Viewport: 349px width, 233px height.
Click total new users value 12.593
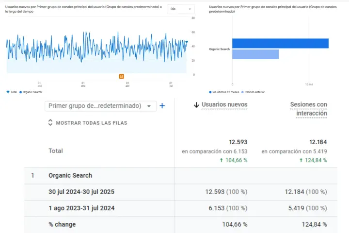point(238,142)
